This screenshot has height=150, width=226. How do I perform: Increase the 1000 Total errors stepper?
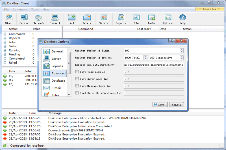[145, 57]
